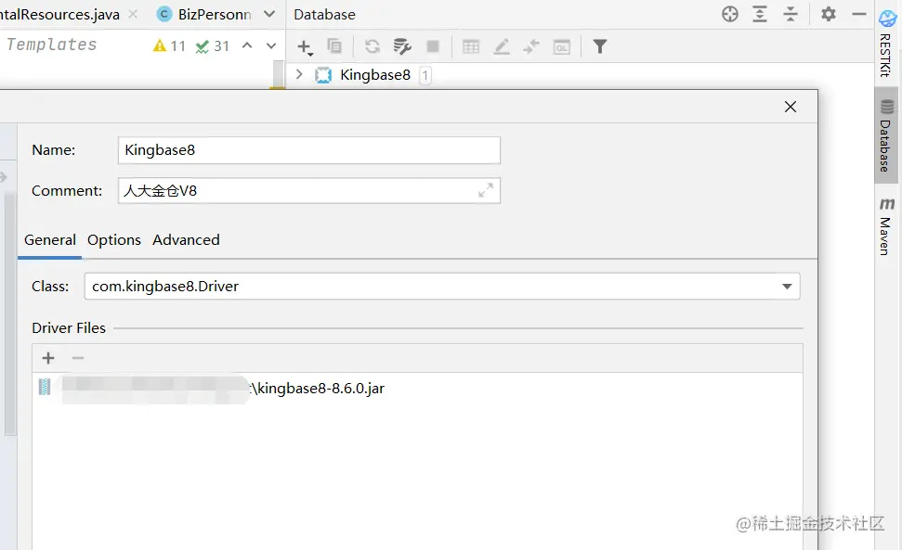Filter data sources with the funnel icon
The width and height of the screenshot is (902, 550).
(599, 46)
